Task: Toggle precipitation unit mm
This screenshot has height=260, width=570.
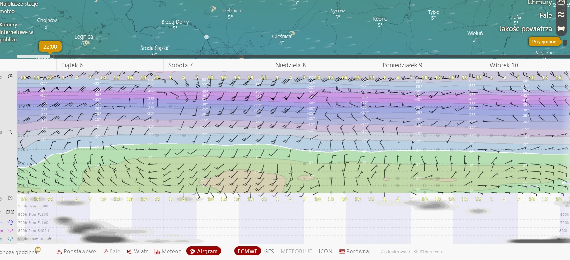Action: pos(10,212)
